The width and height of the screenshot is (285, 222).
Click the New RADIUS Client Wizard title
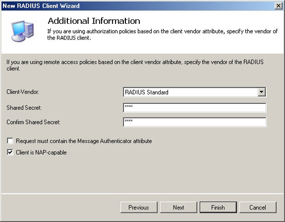coord(41,6)
